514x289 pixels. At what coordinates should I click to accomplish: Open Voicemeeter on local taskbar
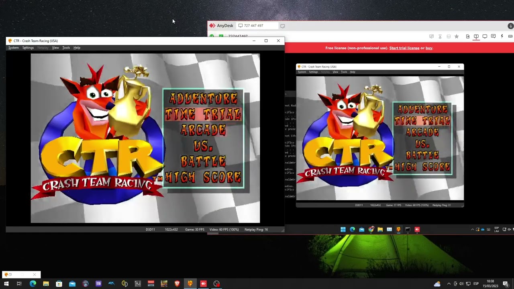point(151,284)
